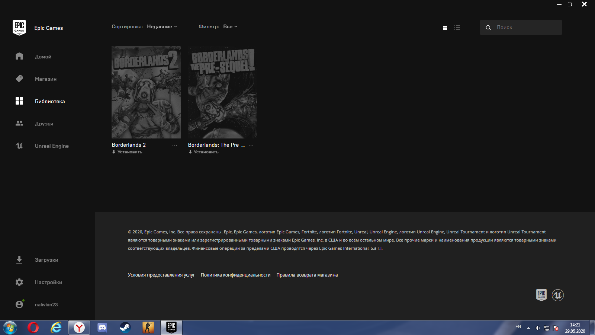Click the Epic Games taskbar button
The image size is (595, 335).
171,328
